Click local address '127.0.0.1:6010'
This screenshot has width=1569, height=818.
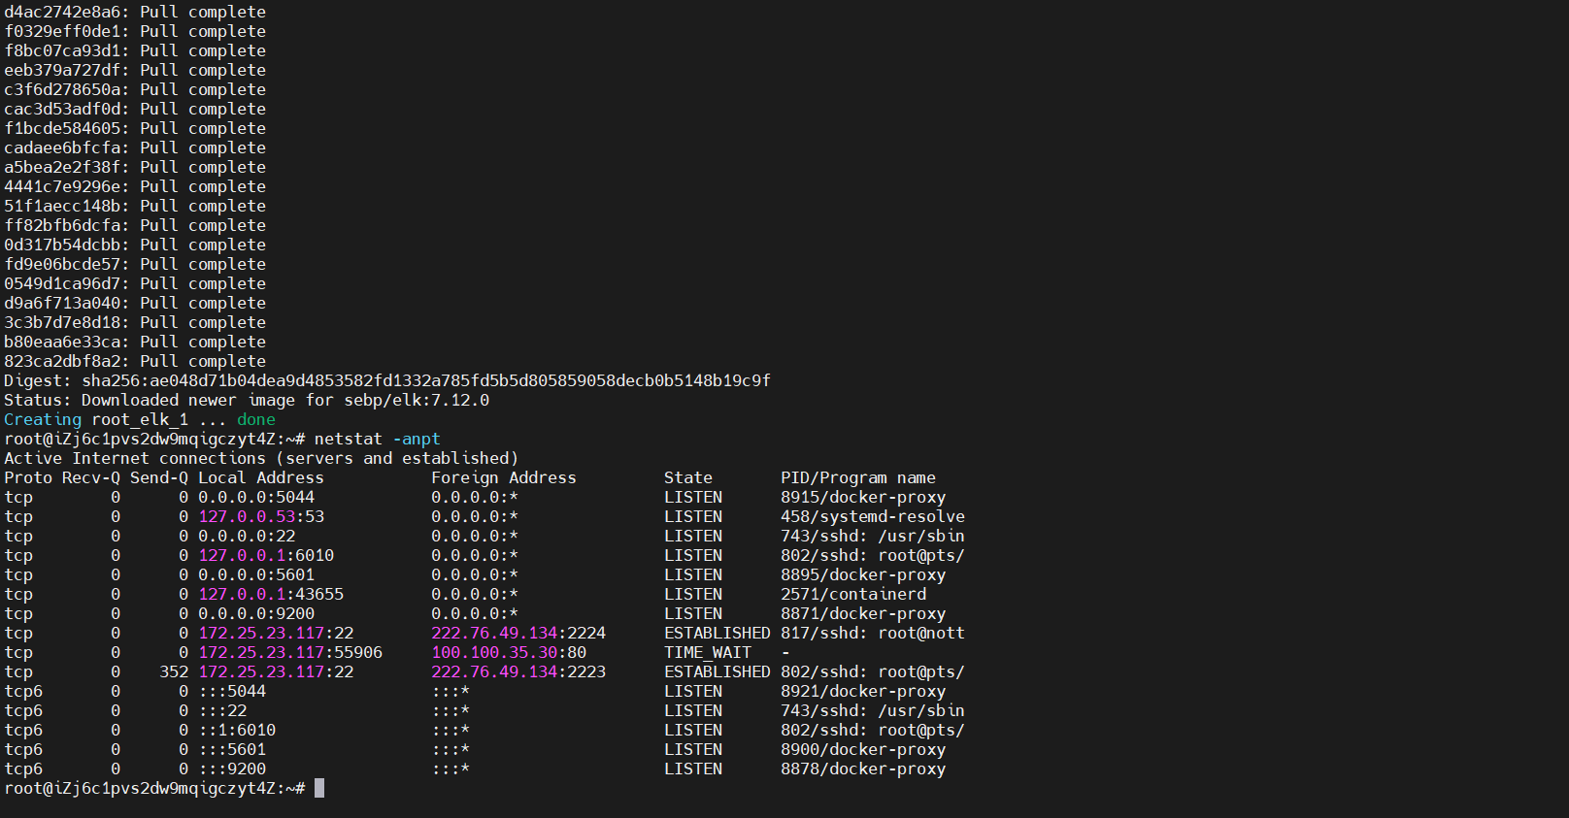[x=266, y=555]
